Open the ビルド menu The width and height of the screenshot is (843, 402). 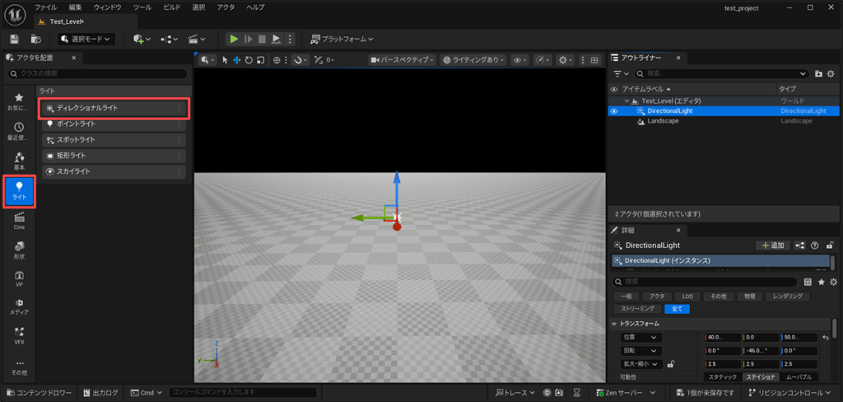pyautogui.click(x=172, y=7)
